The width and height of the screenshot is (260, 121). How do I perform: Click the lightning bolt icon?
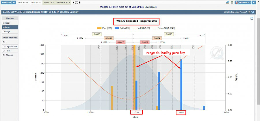point(249,12)
